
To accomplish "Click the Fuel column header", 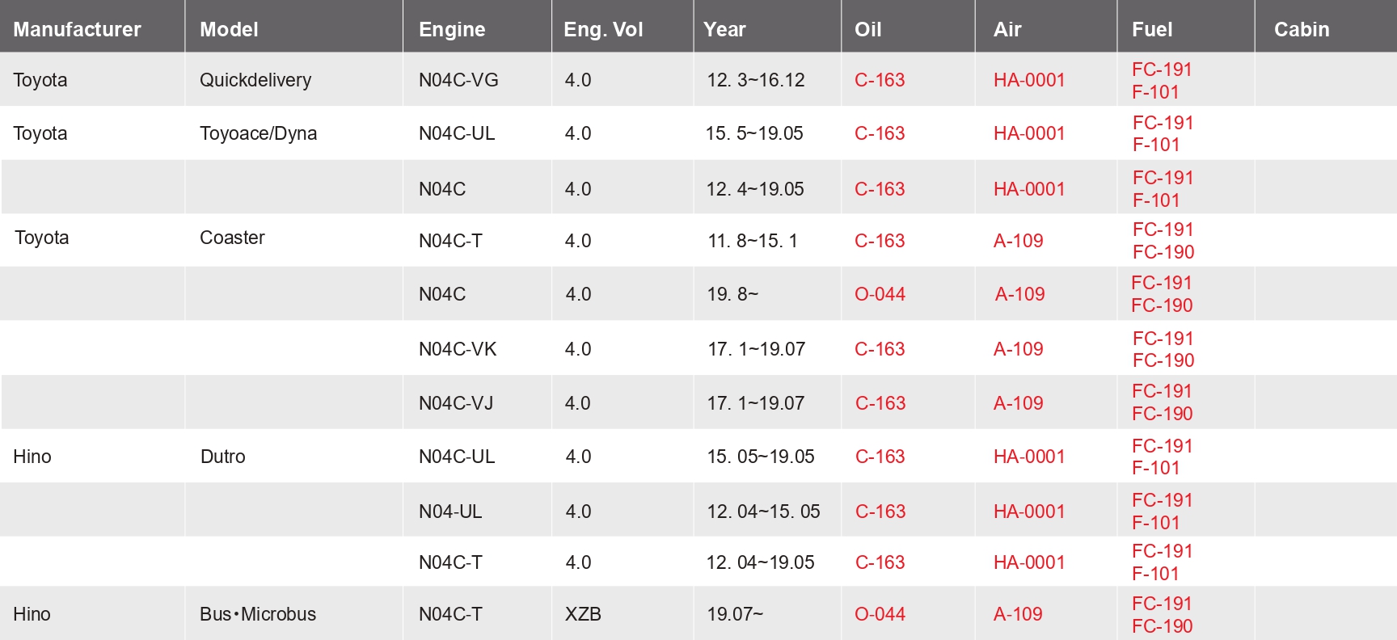I will click(1152, 30).
